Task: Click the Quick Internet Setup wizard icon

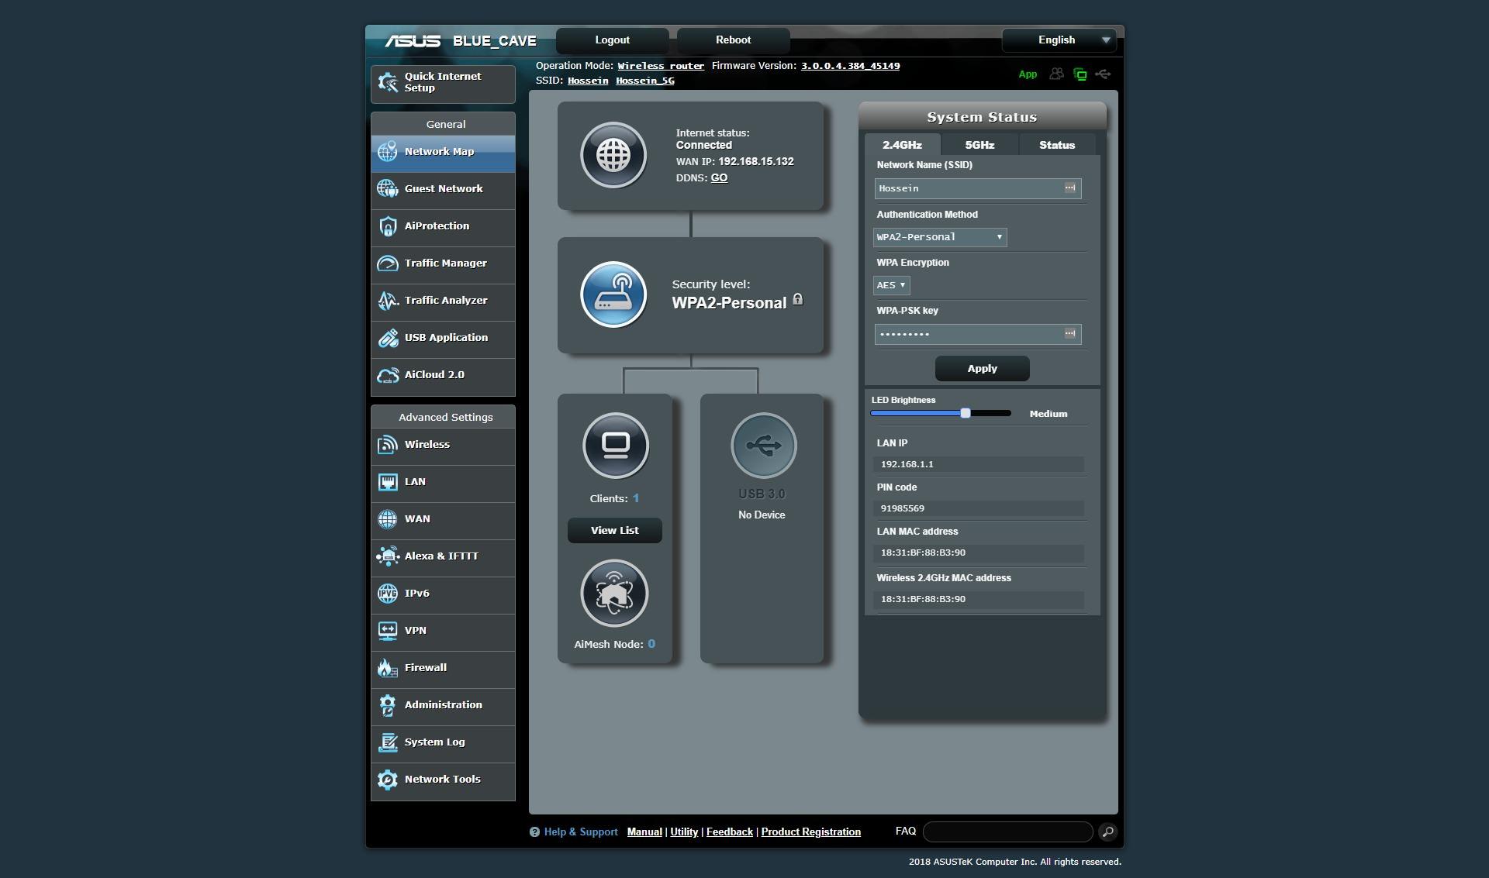Action: 388,82
